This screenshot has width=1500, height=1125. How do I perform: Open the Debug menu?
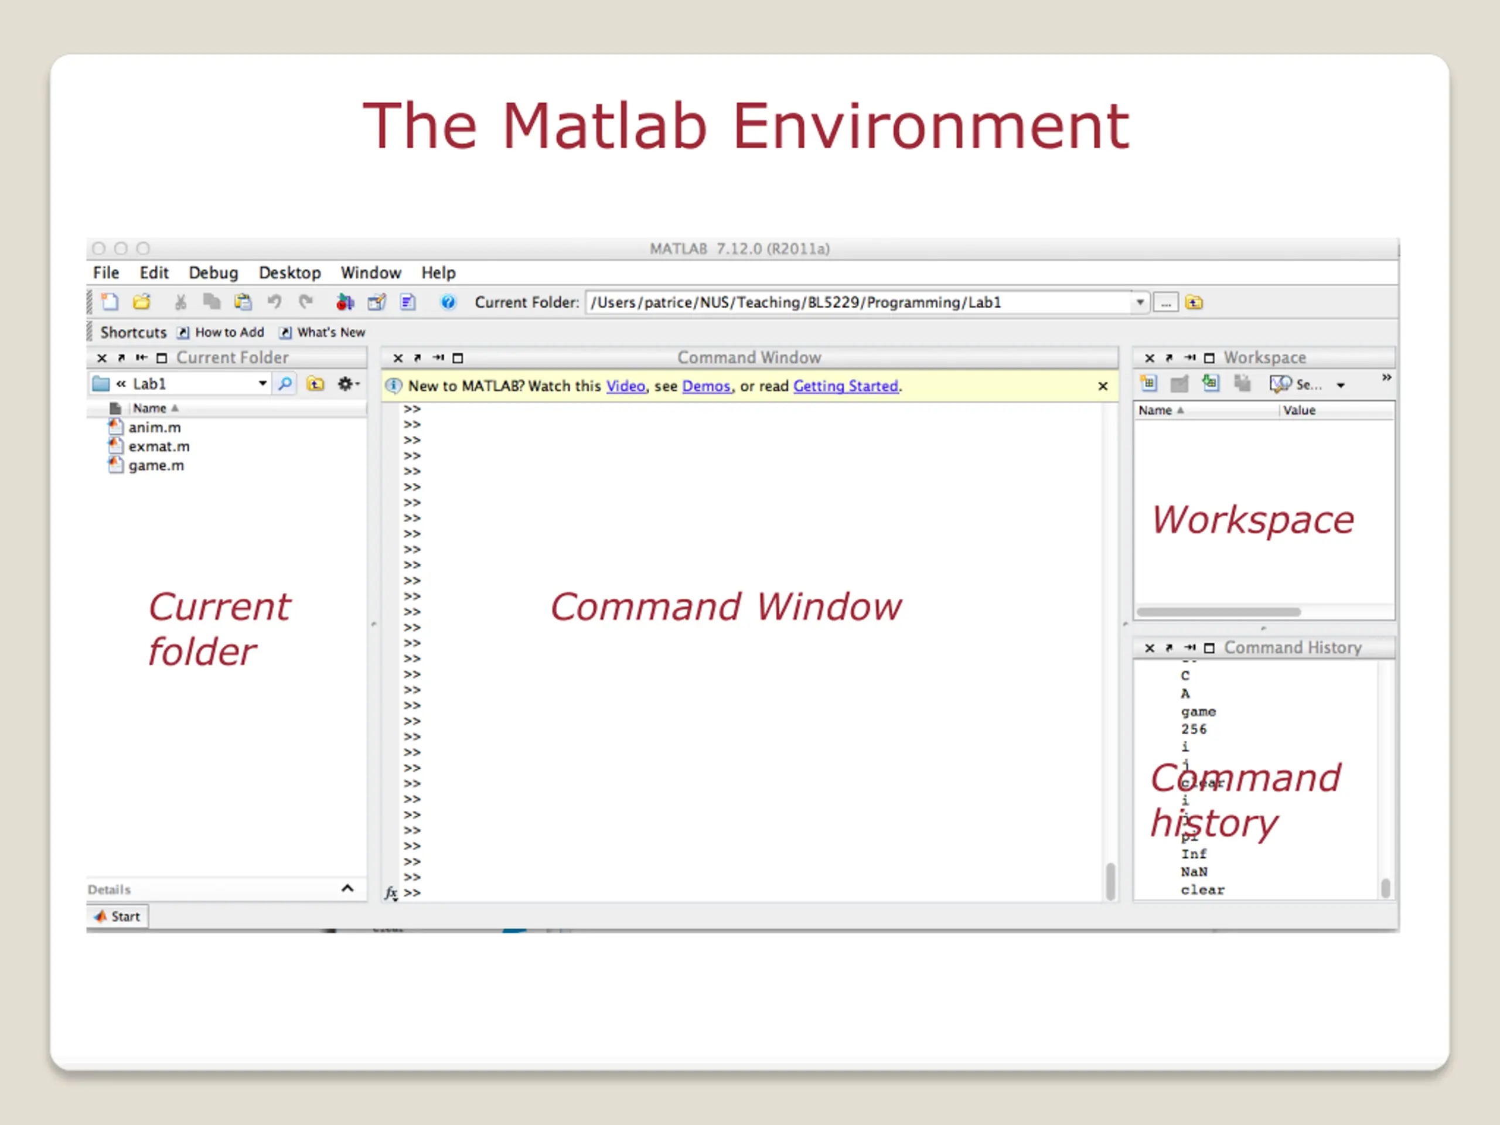214,272
